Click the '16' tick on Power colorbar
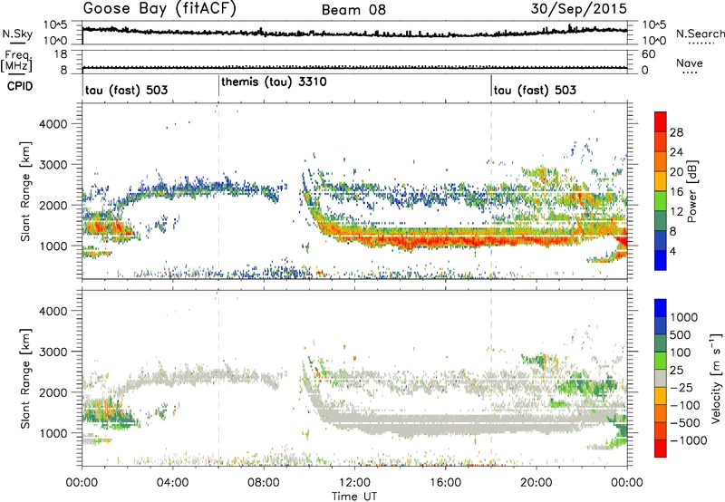Screen dimensions: 725x502 (676, 191)
